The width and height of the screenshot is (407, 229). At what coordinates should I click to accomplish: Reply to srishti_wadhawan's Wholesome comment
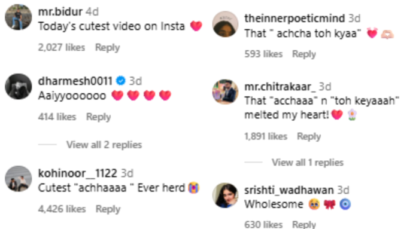(304, 224)
